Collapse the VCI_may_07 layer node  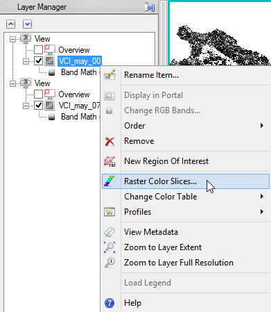26,106
